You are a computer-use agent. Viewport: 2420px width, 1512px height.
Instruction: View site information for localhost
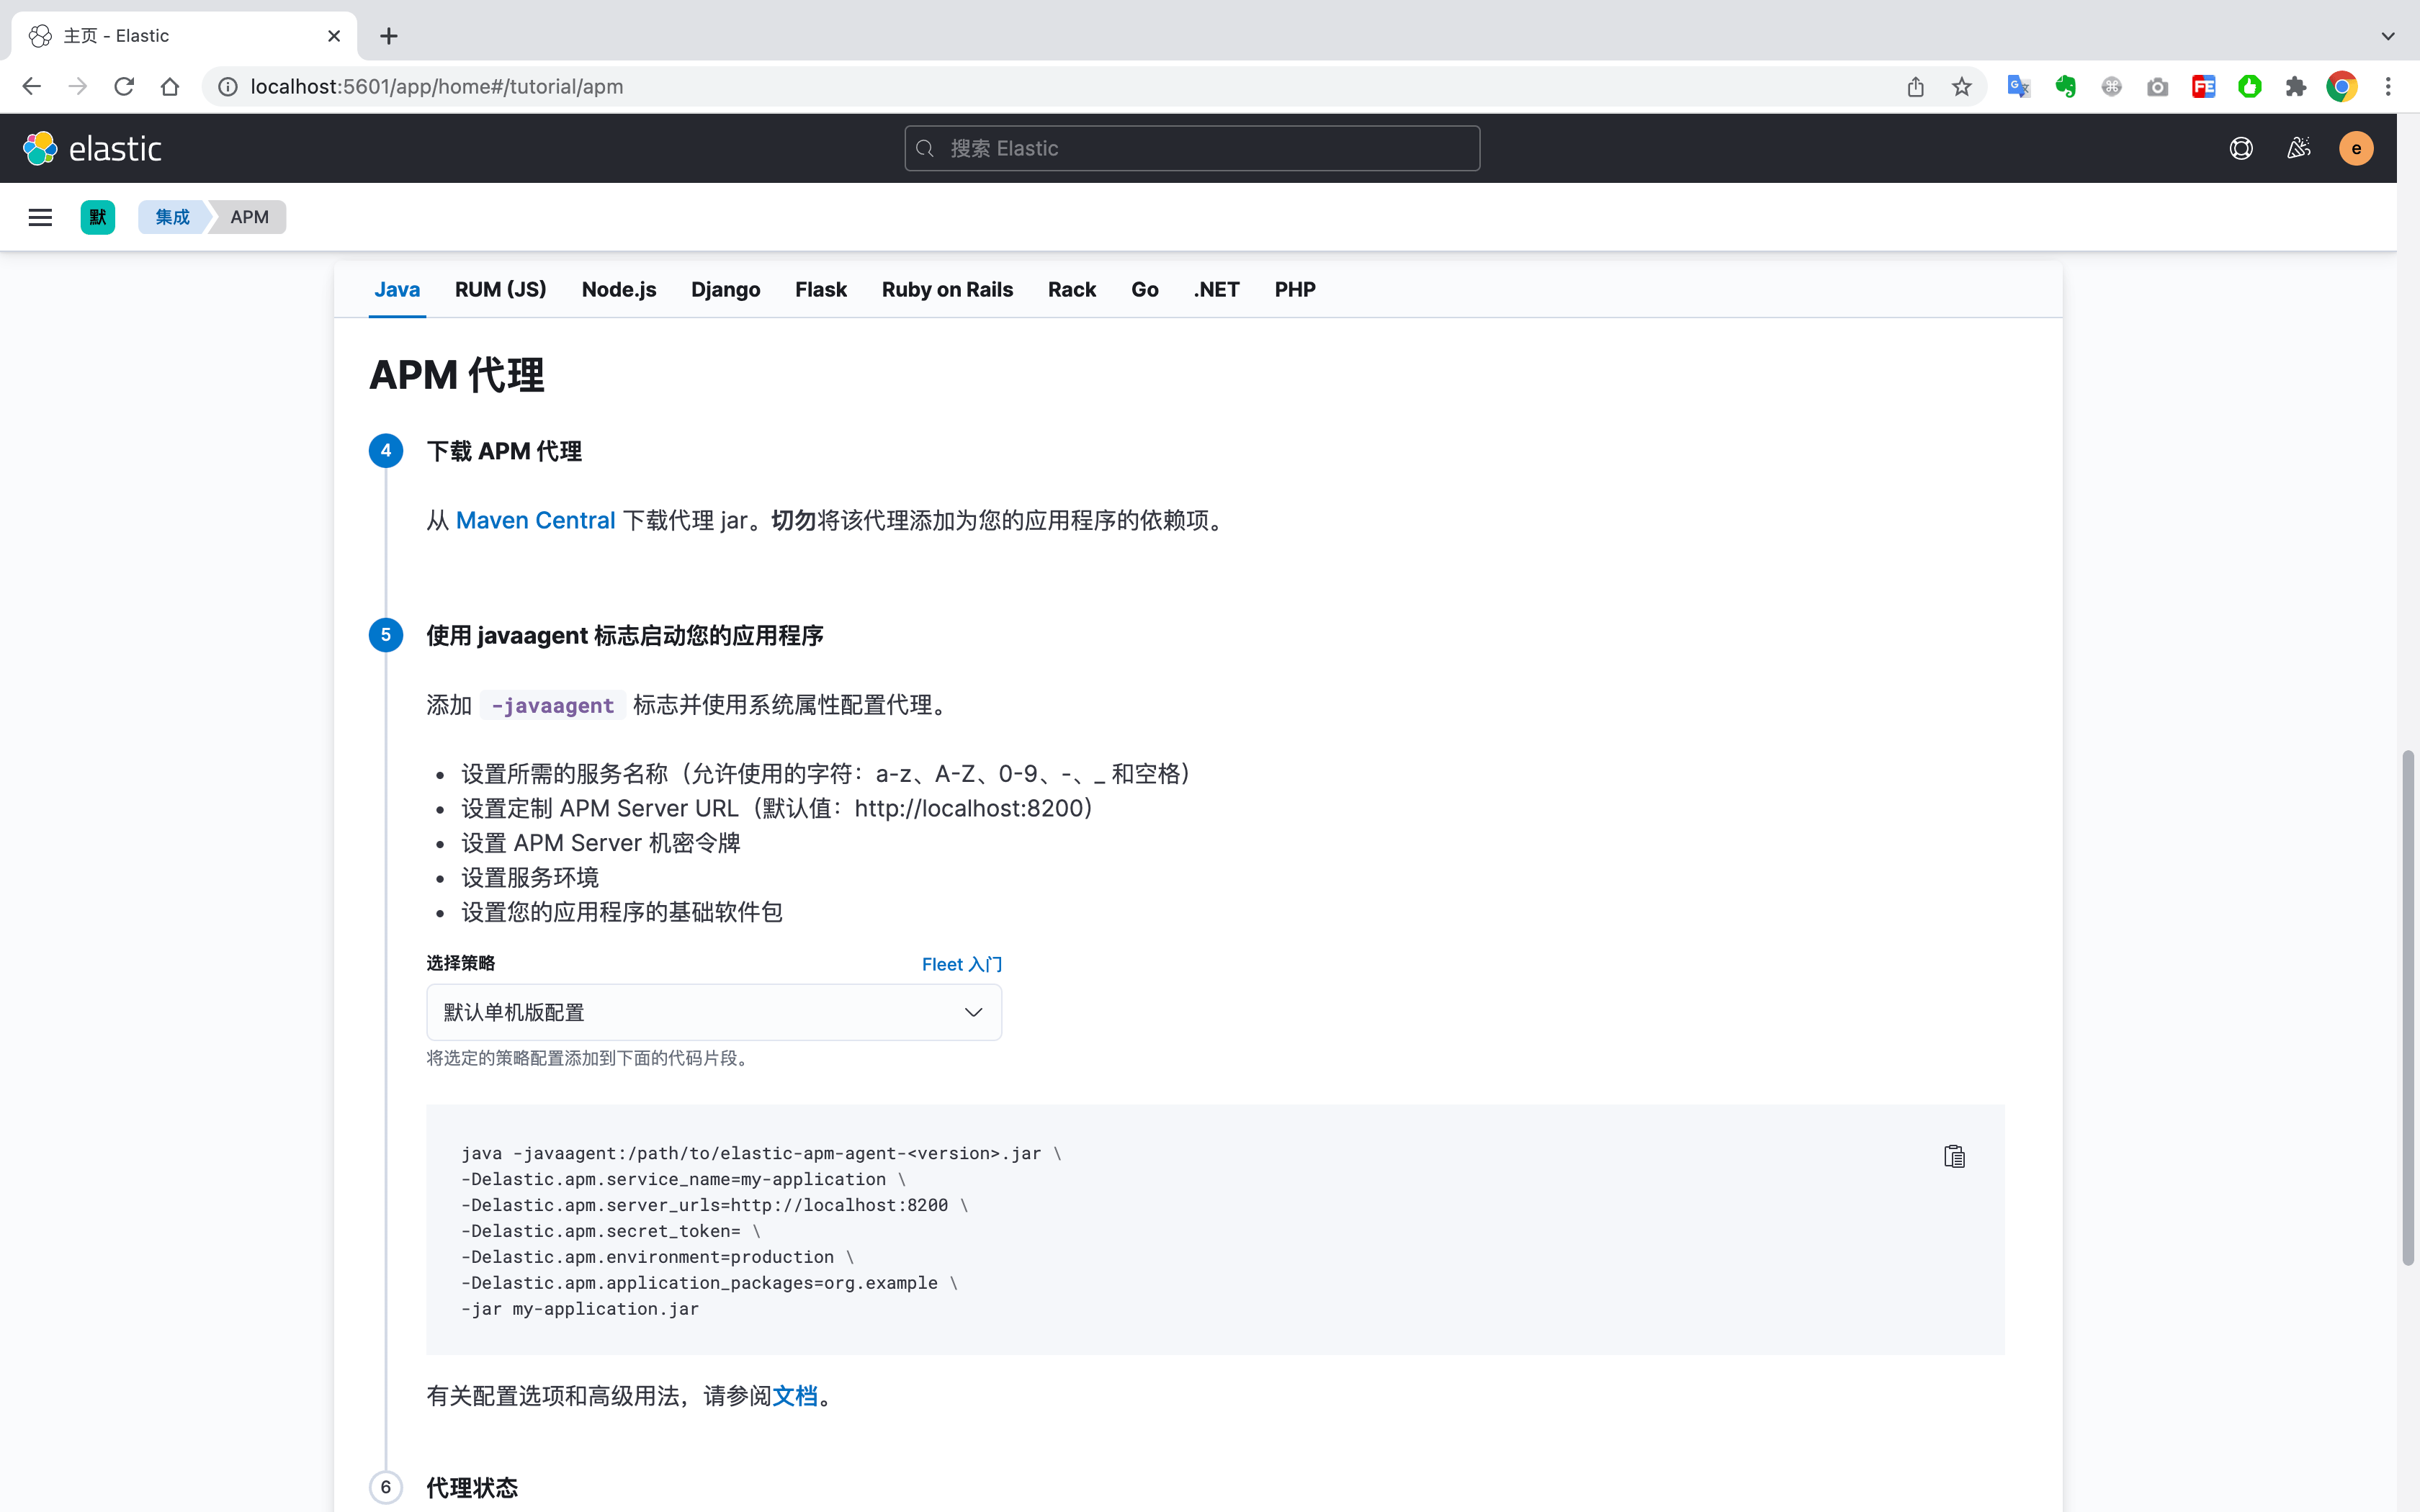click(x=228, y=87)
